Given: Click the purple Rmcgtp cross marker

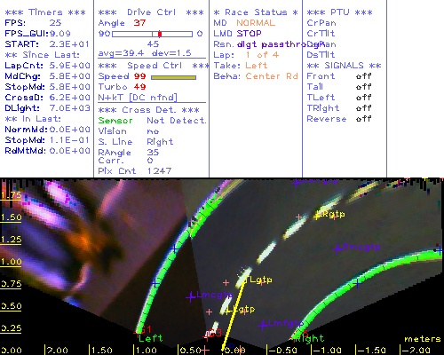Looking at the screenshot, I should 337,248.
